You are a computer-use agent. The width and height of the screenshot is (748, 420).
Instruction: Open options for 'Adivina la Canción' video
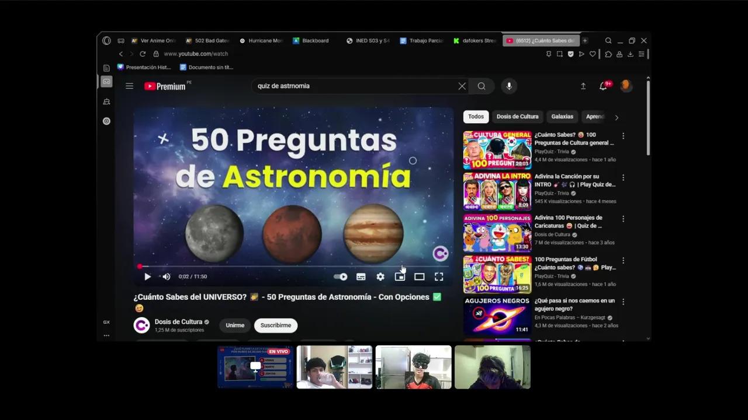pos(623,177)
